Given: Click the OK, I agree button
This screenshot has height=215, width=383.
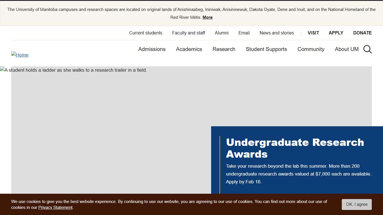Looking at the screenshot, I should pos(357,204).
